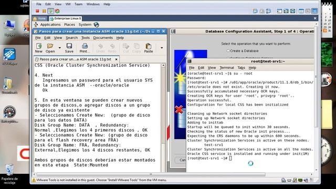Open the gedit Search menu
This screenshot has width=336, height=189.
(x=71, y=38)
